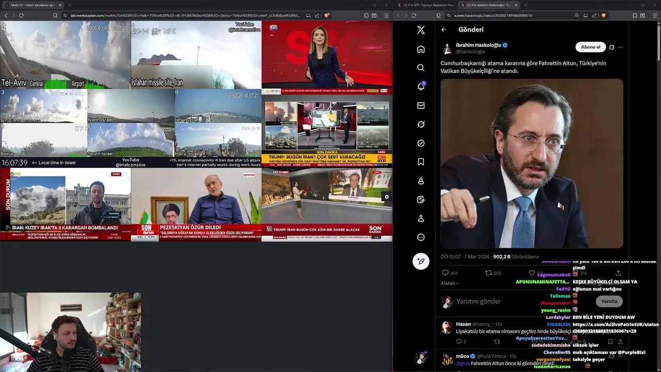Select the 'Pezeşkiyan Özür Diledi' video tile
The image size is (661, 372).
196,205
